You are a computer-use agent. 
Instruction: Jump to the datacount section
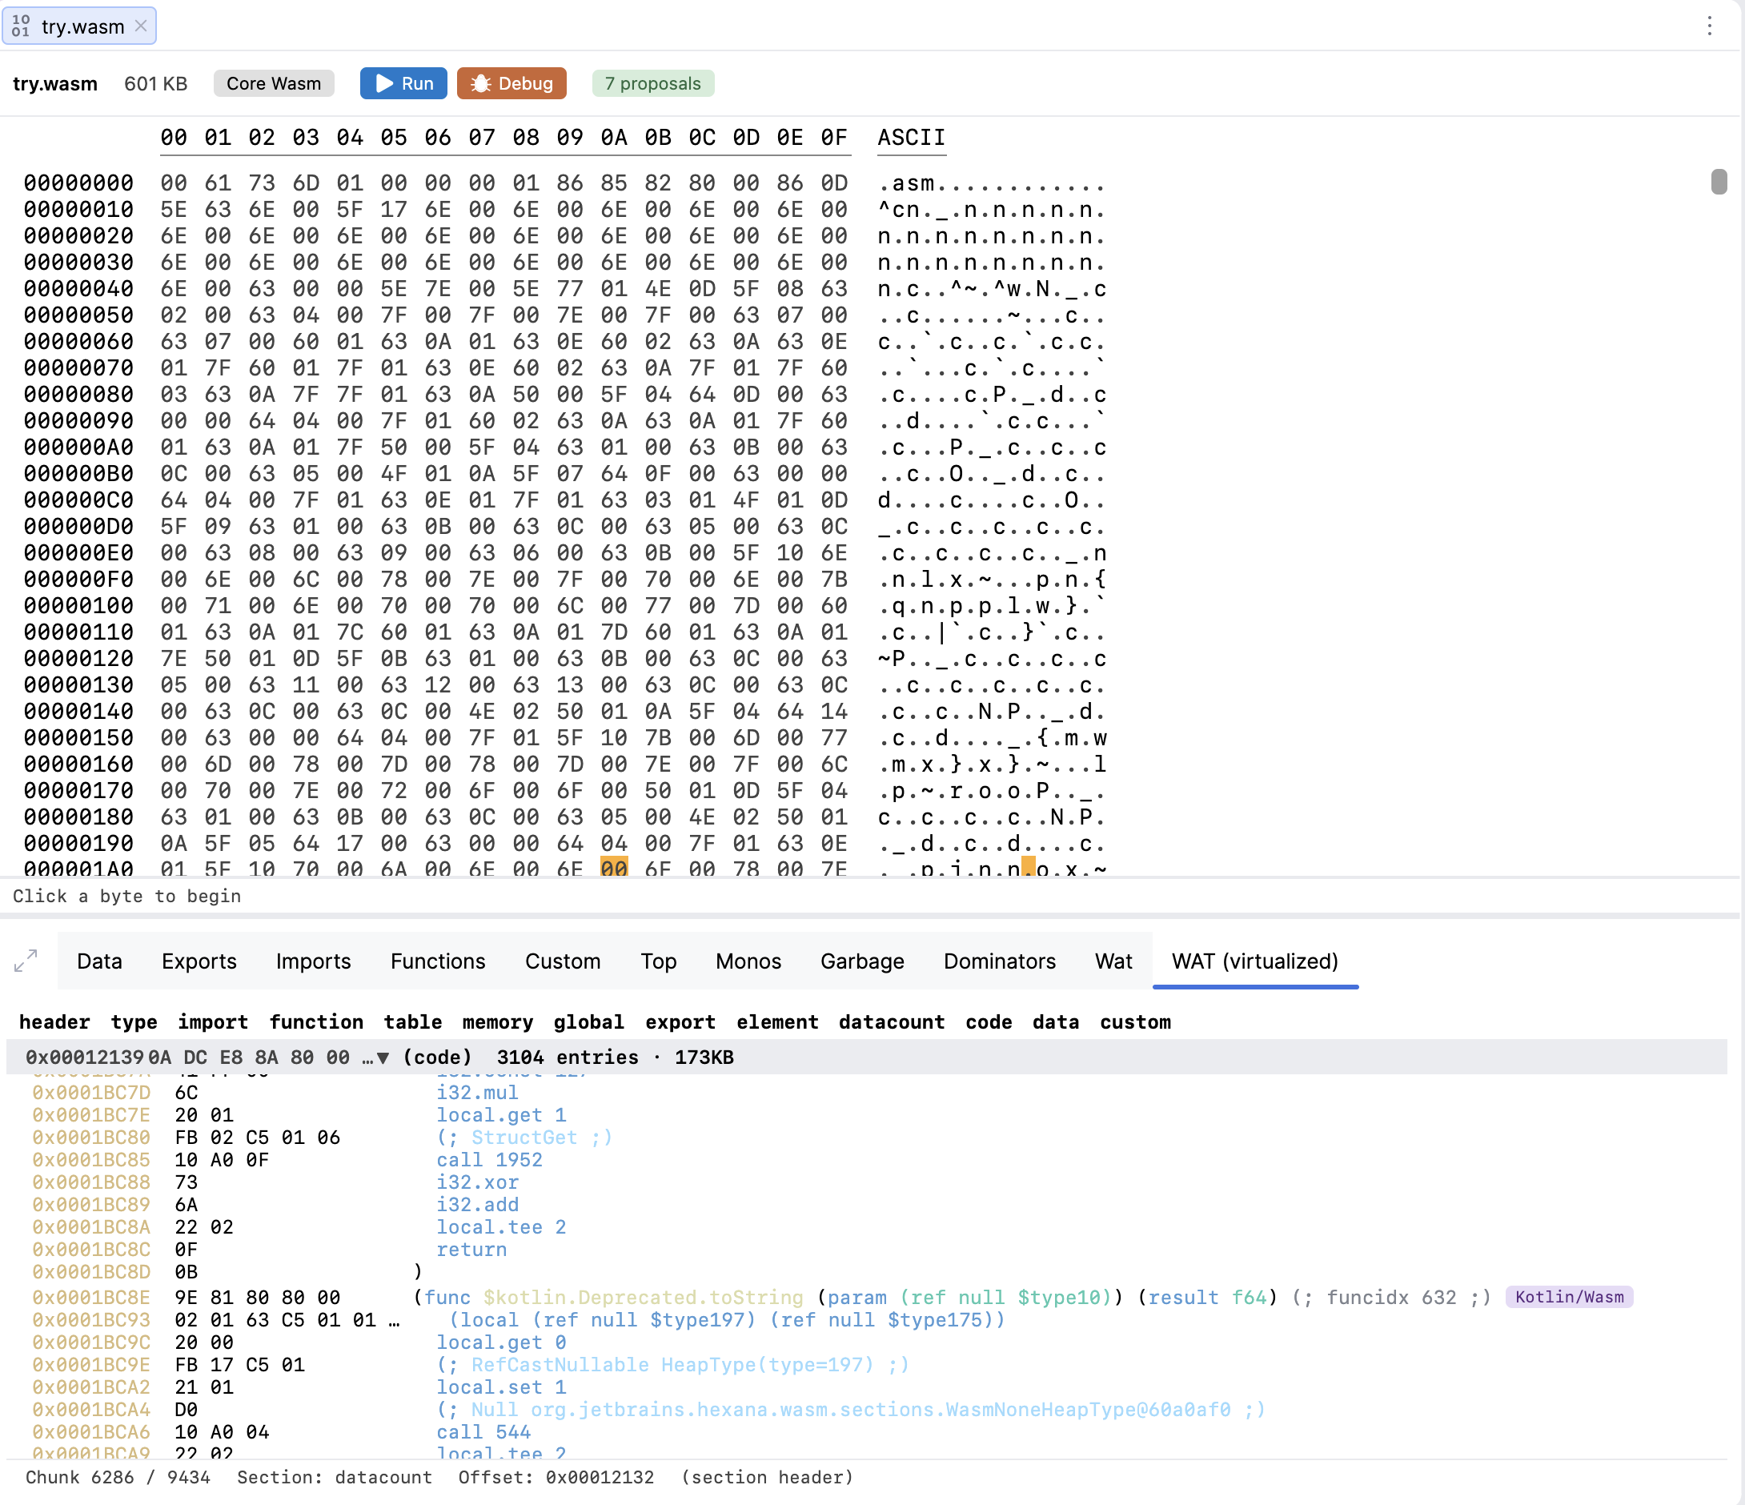[x=892, y=1021]
